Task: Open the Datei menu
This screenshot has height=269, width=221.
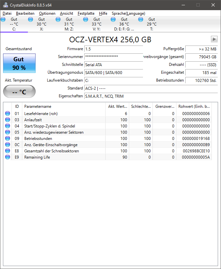Action: click(x=7, y=13)
